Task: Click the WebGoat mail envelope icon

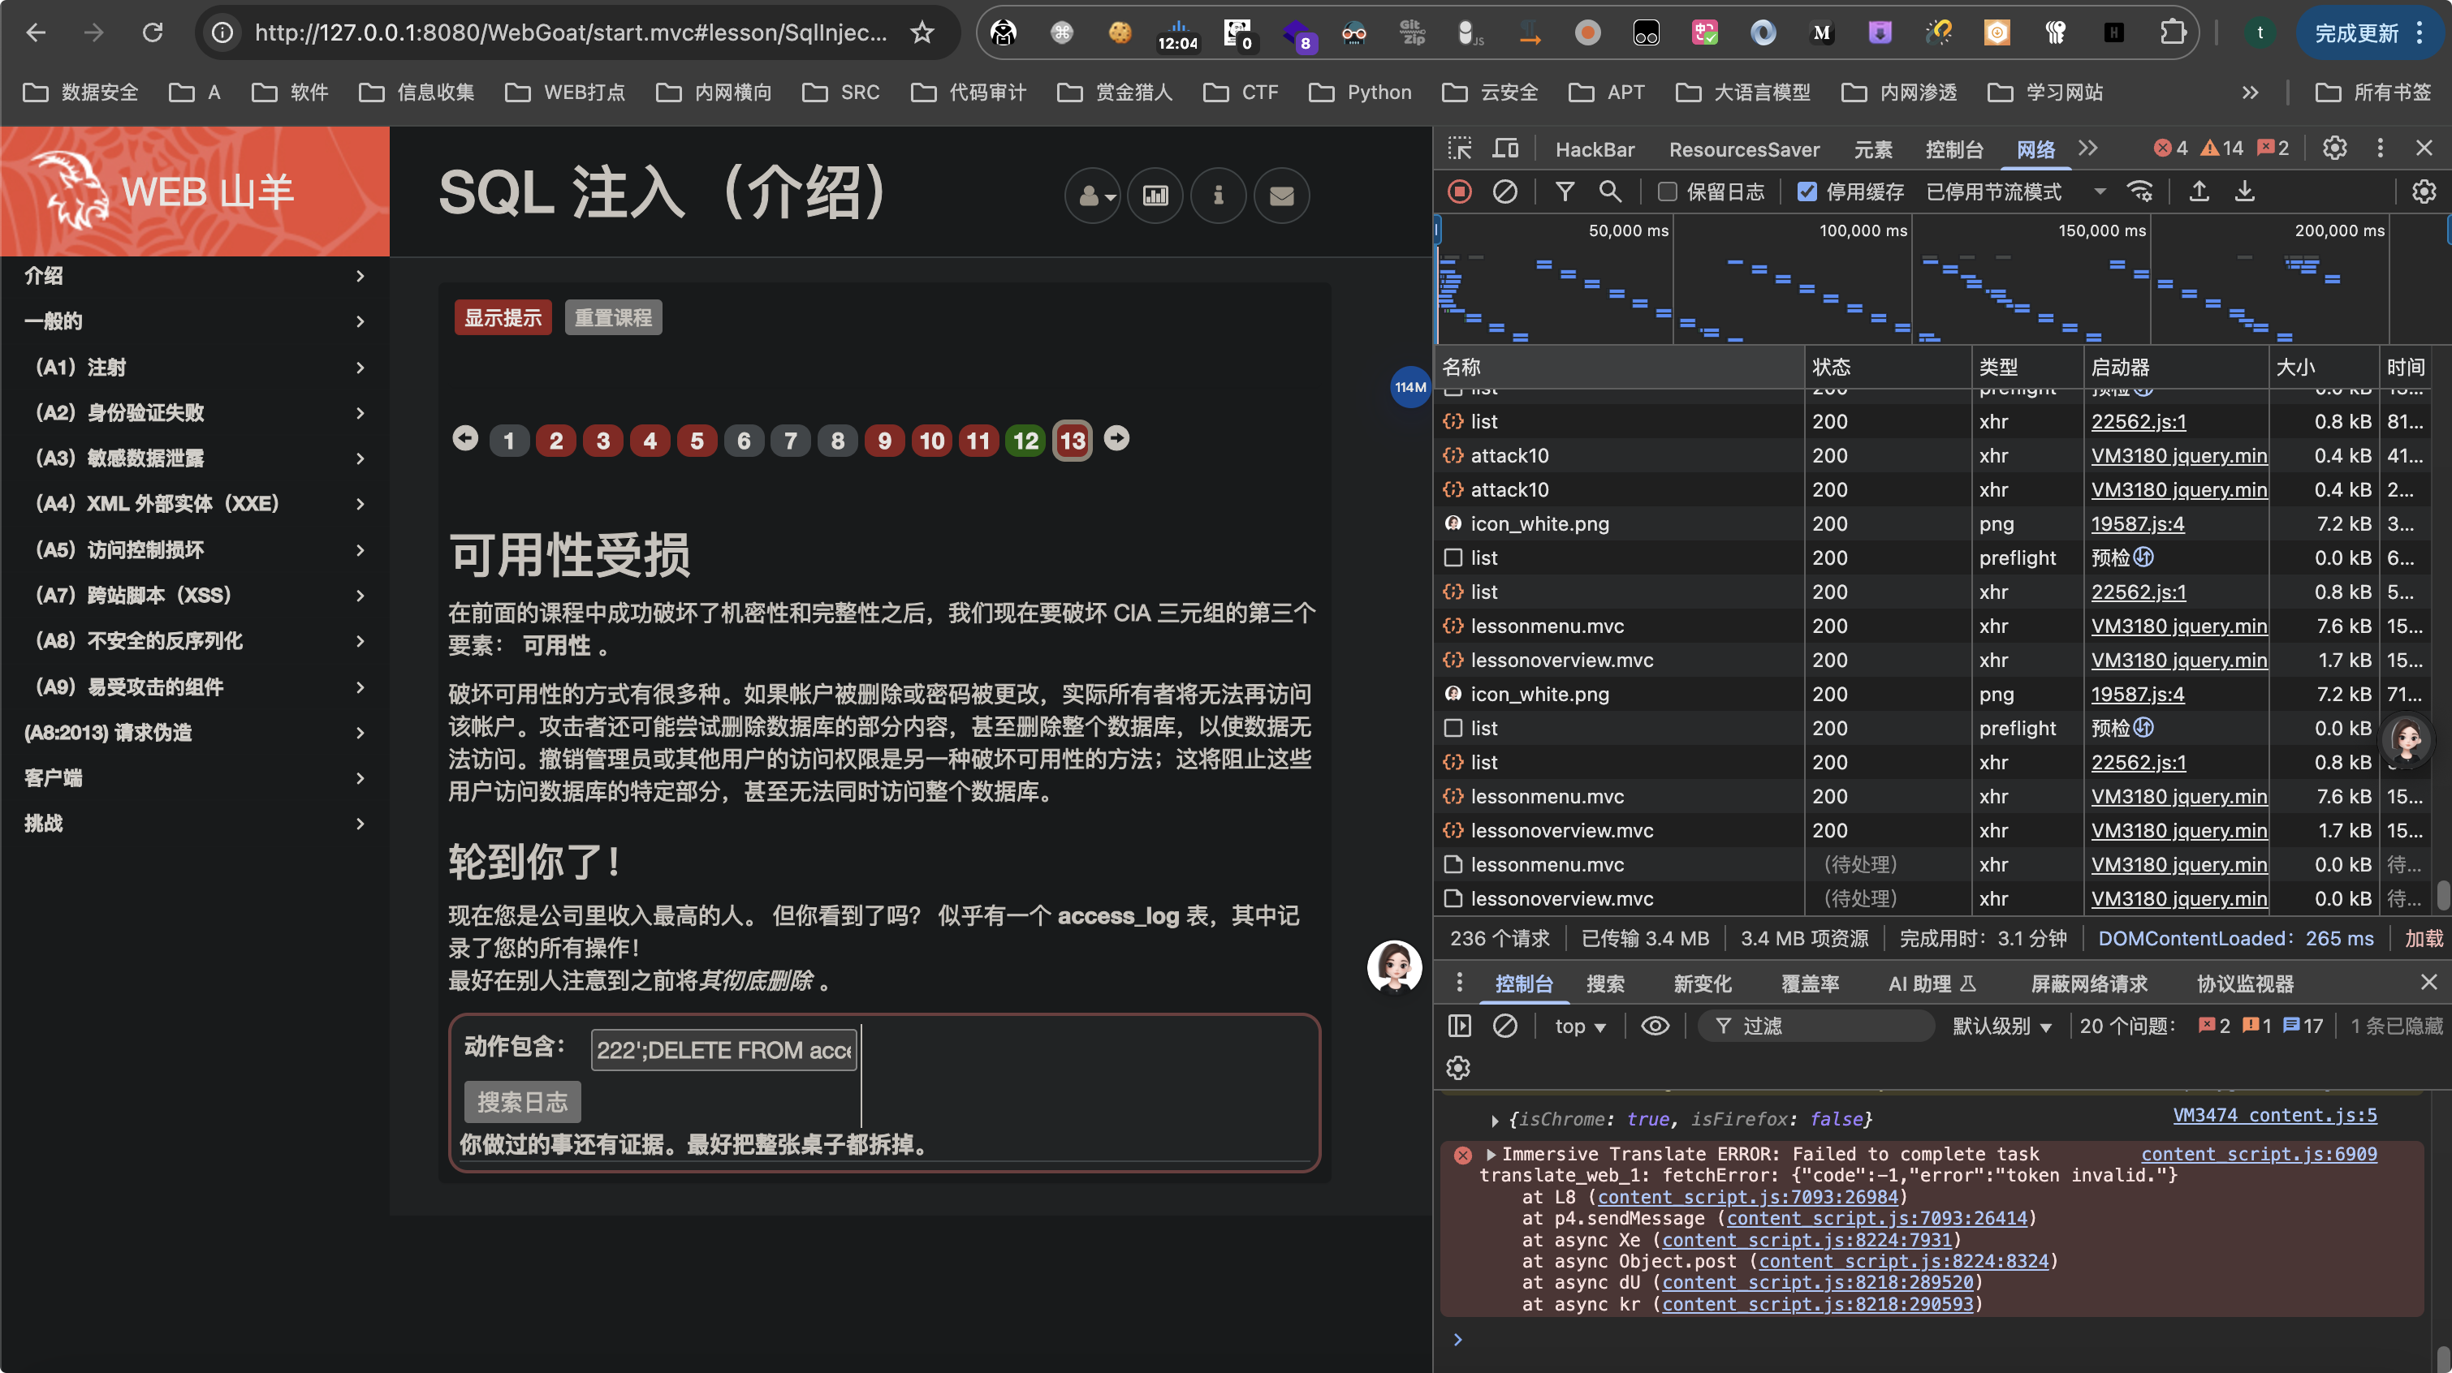Action: click(1281, 196)
